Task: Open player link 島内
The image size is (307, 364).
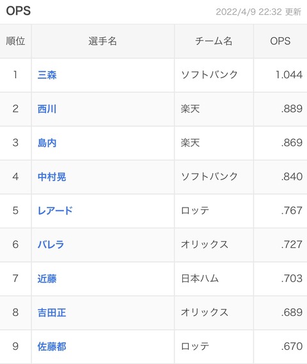Action: pos(47,143)
